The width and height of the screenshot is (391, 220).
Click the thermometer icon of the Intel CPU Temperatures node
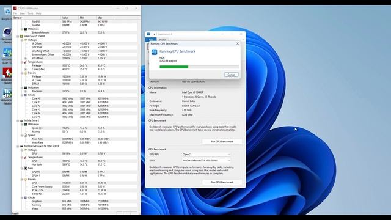[x=25, y=62]
